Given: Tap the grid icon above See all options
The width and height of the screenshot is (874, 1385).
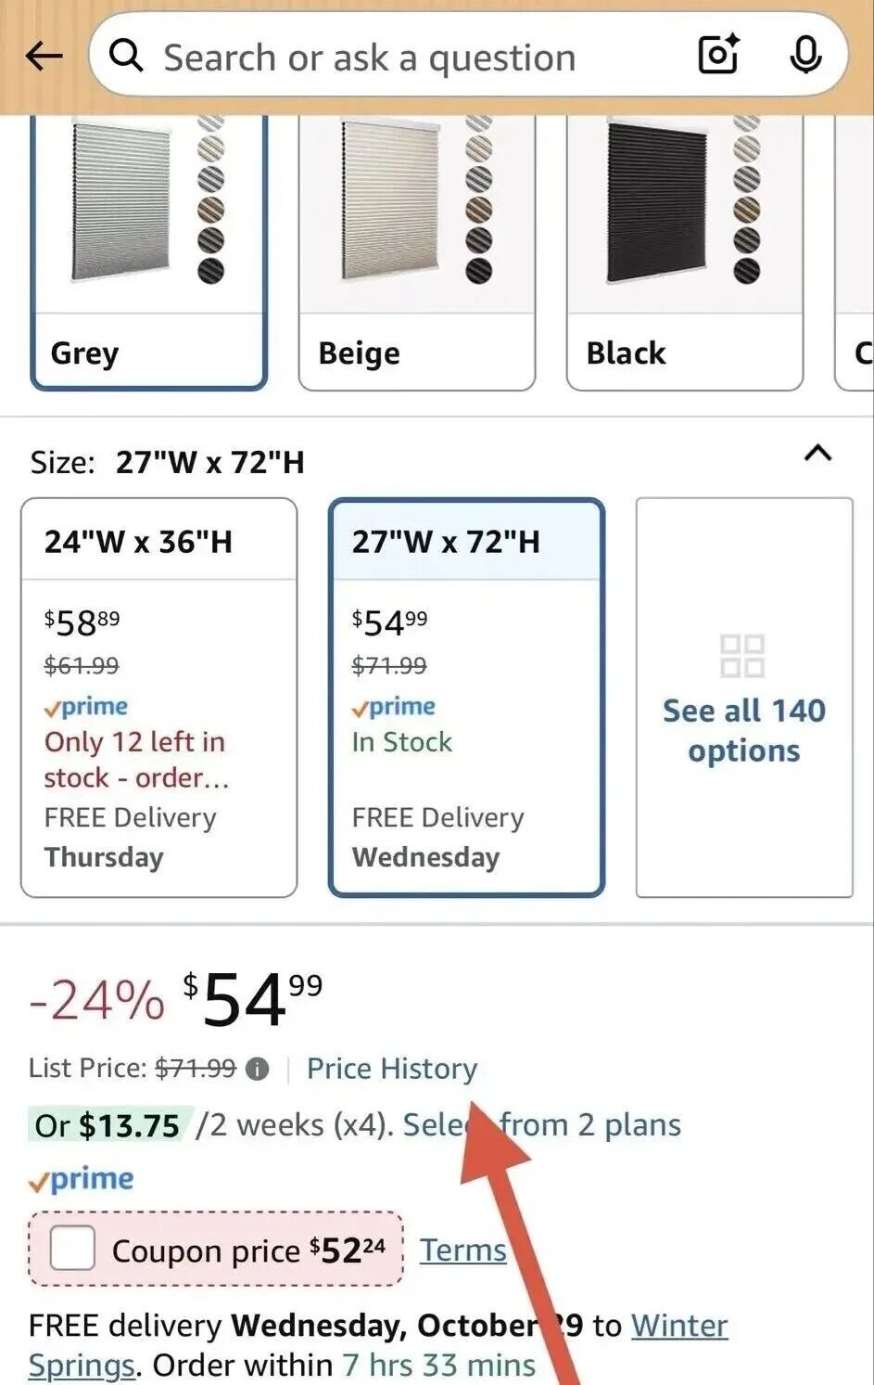Looking at the screenshot, I should point(742,656).
